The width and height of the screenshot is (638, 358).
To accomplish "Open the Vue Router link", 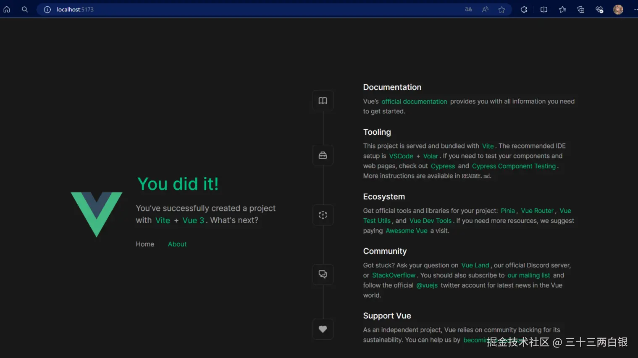I will pyautogui.click(x=537, y=211).
